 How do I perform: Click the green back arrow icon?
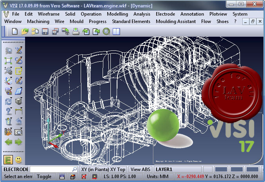pos(8,142)
